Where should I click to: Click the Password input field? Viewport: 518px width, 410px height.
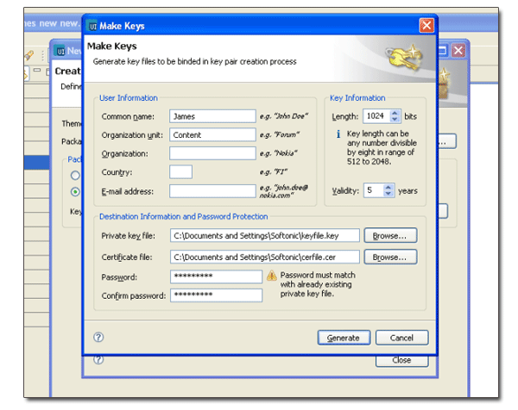[x=216, y=276]
